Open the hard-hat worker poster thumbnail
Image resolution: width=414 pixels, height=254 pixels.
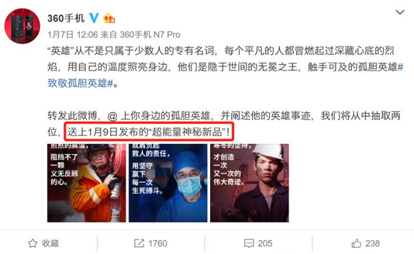(x=250, y=183)
